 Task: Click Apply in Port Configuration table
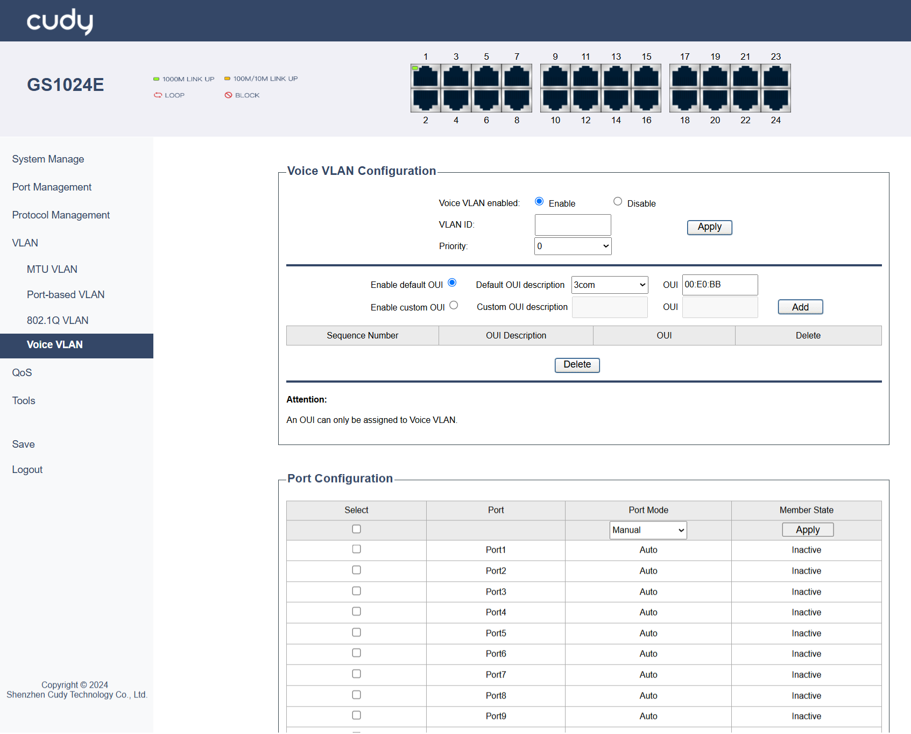point(807,530)
